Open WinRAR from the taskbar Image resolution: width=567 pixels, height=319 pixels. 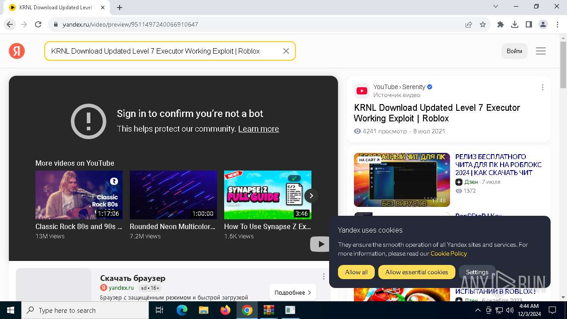(x=269, y=310)
